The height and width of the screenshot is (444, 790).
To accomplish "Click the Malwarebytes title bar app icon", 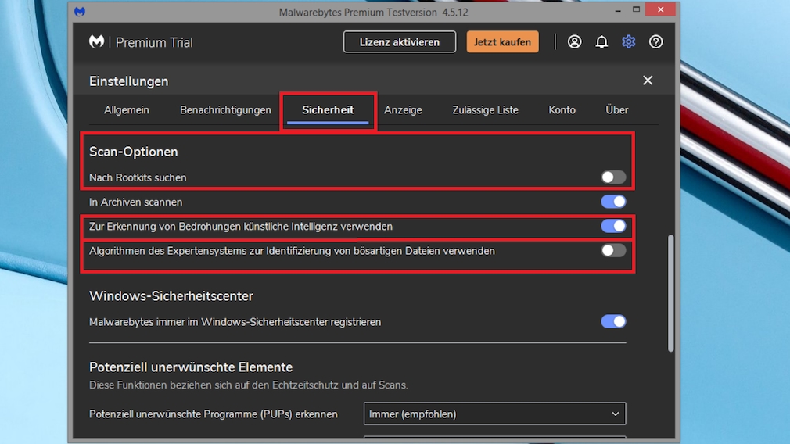I will pyautogui.click(x=80, y=11).
